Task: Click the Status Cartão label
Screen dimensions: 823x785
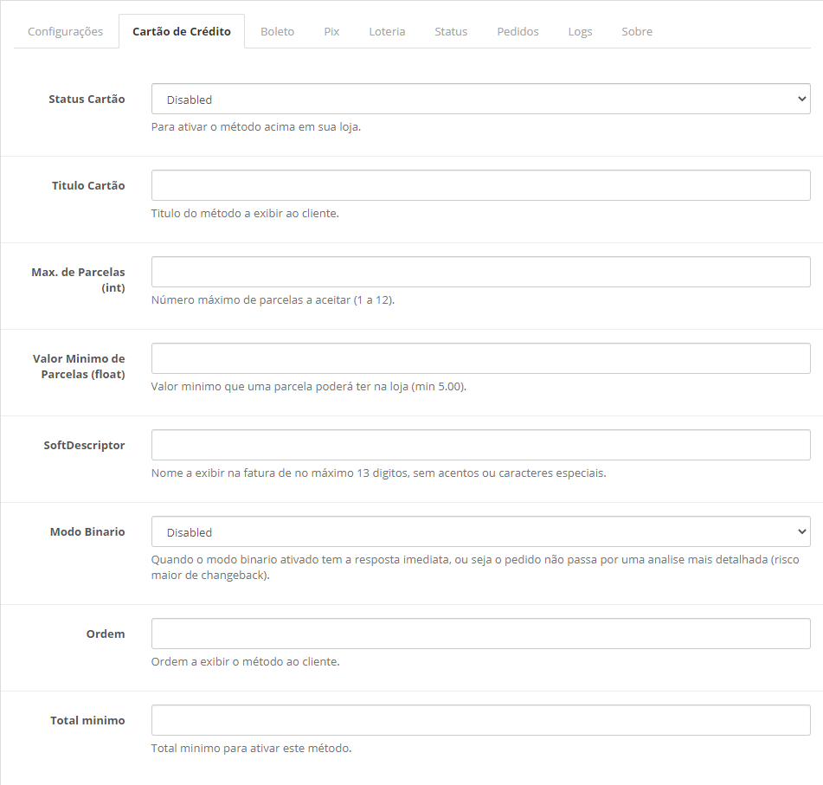Action: click(87, 100)
